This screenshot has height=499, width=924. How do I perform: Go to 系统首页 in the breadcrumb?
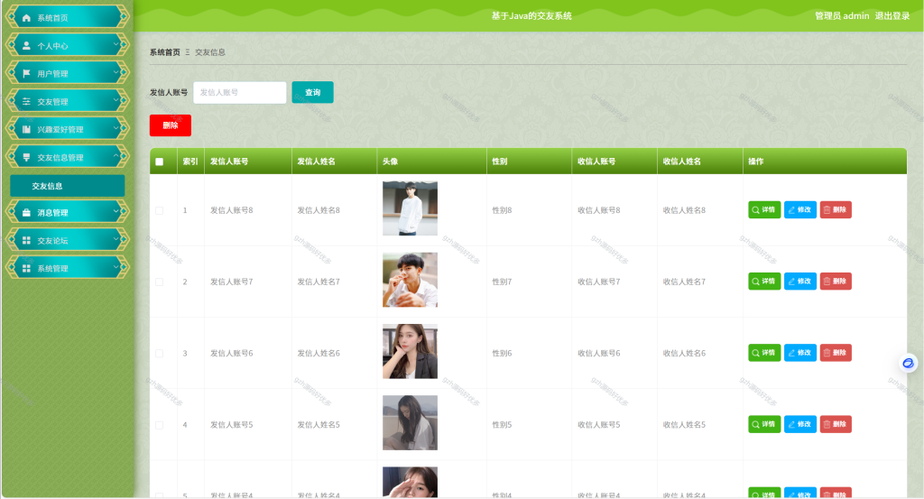coord(165,52)
